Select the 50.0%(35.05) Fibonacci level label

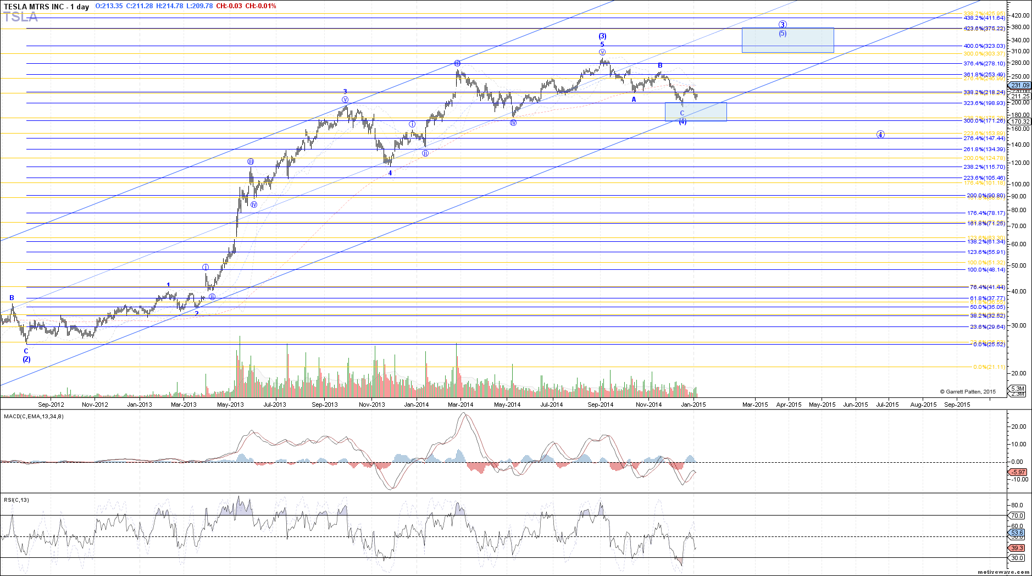pos(987,307)
